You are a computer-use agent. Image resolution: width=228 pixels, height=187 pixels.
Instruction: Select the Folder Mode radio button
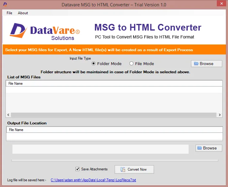tap(93, 64)
